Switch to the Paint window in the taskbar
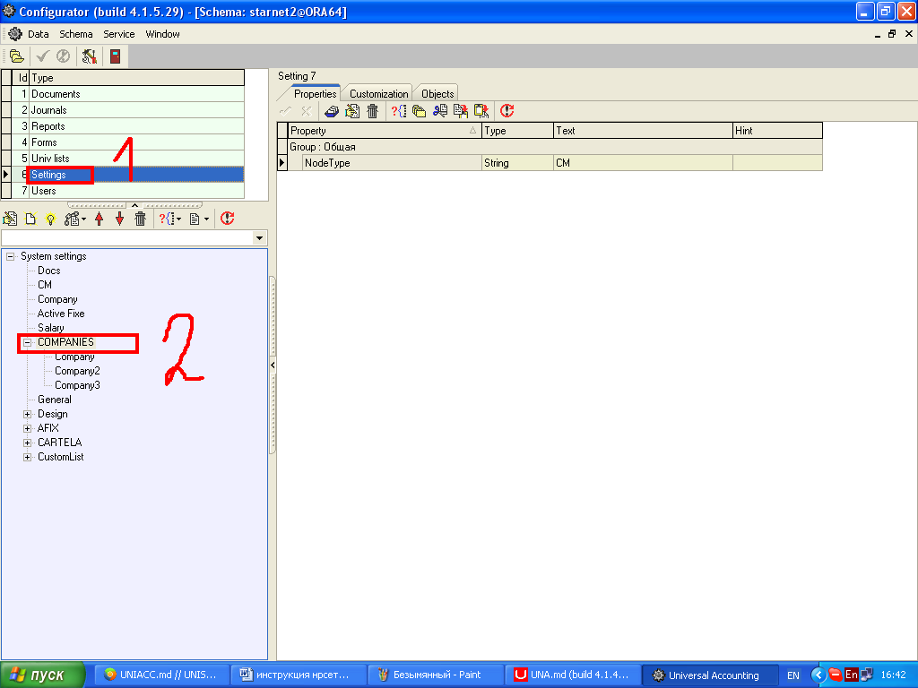This screenshot has height=688, width=918. (x=437, y=675)
